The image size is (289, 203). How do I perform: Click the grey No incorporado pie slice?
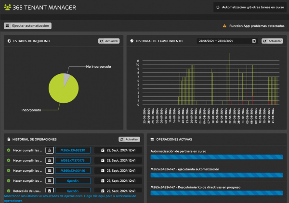[x=66, y=79]
